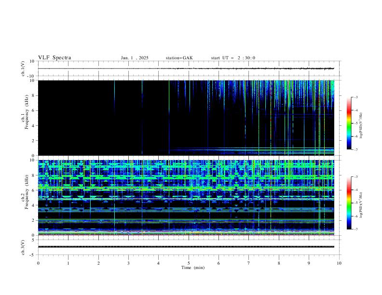382x295 pixels.
Task: Click the ch.1 log(PSD) colorbar caption
Action: click(x=361, y=125)
